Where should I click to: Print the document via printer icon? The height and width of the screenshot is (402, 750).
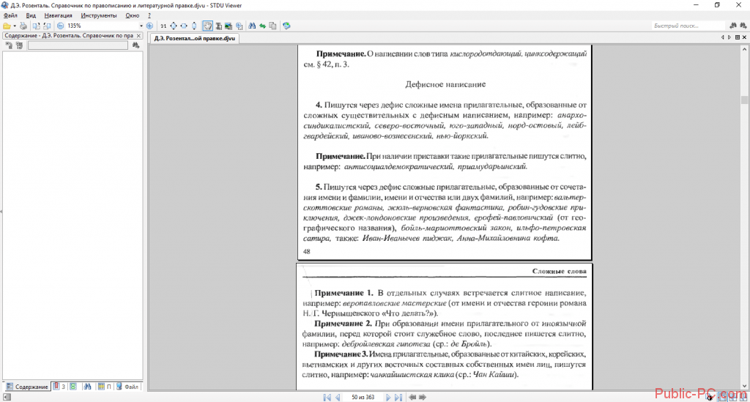pos(23,26)
